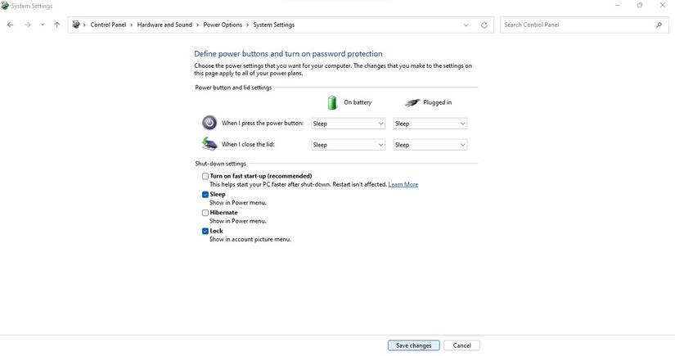The width and height of the screenshot is (675, 356).
Task: Click 'Power button and lid settings' label
Action: tap(233, 88)
